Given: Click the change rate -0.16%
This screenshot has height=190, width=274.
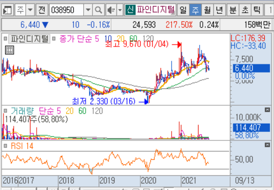Looking at the screenshot, I should (x=98, y=25).
